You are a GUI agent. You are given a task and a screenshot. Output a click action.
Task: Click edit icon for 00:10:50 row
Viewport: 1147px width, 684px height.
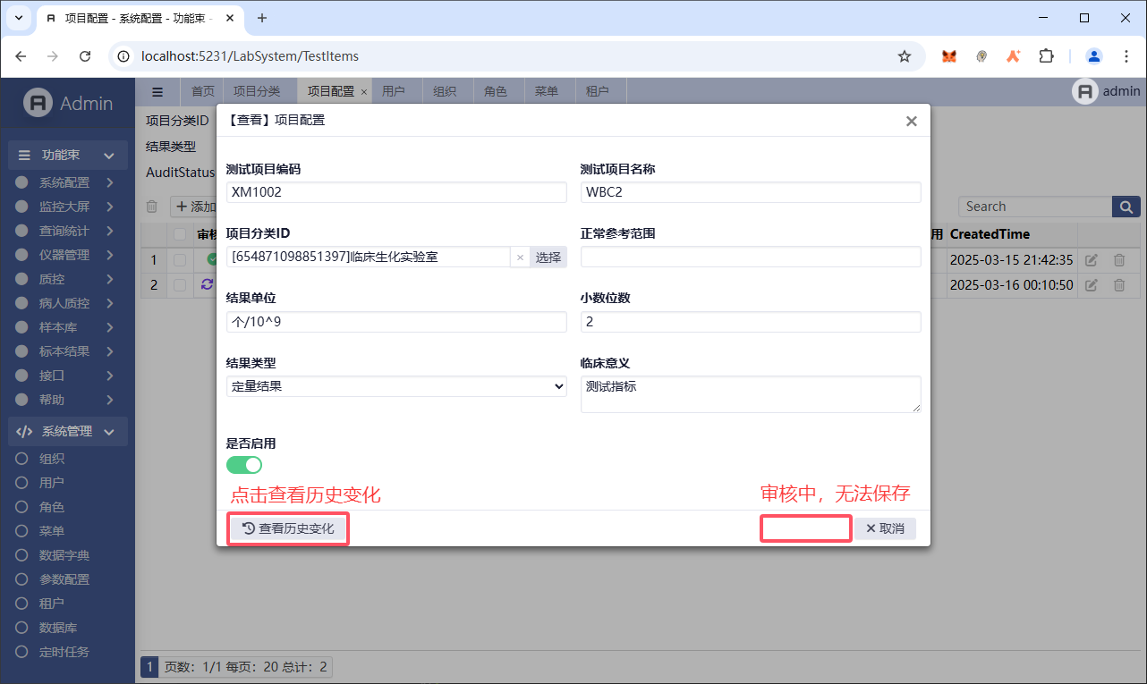(x=1091, y=285)
